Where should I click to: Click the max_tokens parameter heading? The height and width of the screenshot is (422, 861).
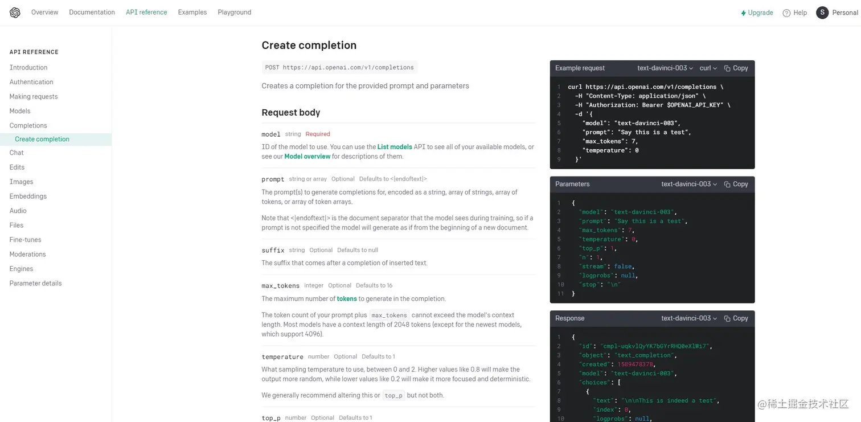coord(280,286)
